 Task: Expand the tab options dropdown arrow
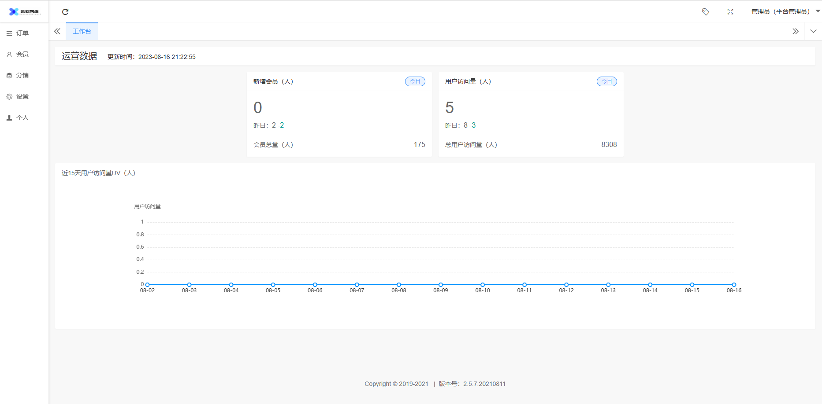(813, 31)
